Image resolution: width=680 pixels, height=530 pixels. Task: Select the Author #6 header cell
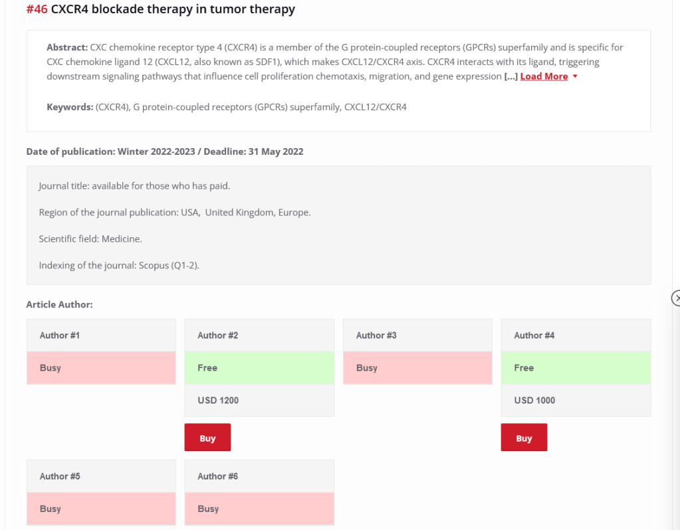tap(259, 476)
